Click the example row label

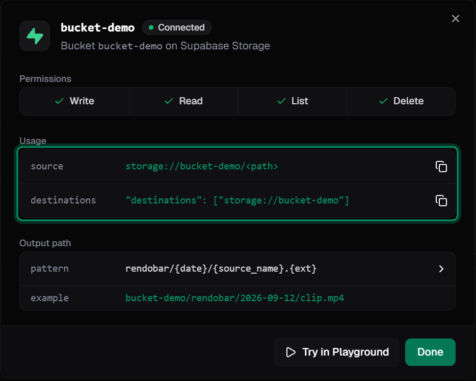[49, 298]
